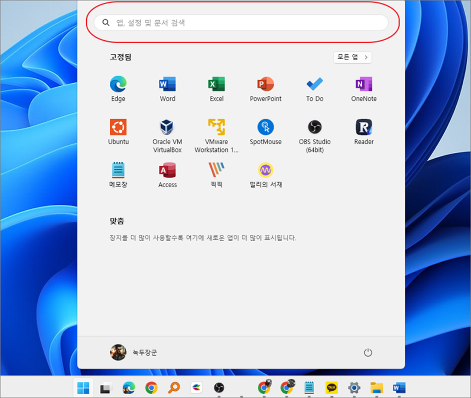The image size is (471, 398).
Task: Open OBS Studio (64bit) in the Start menu
Action: [x=315, y=136]
